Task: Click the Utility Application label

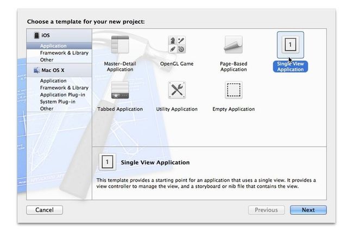Action: point(177,109)
